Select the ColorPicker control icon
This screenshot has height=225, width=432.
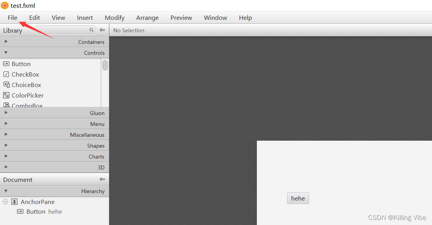point(6,95)
